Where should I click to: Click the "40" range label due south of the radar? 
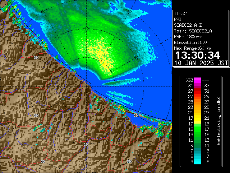[86, 144]
